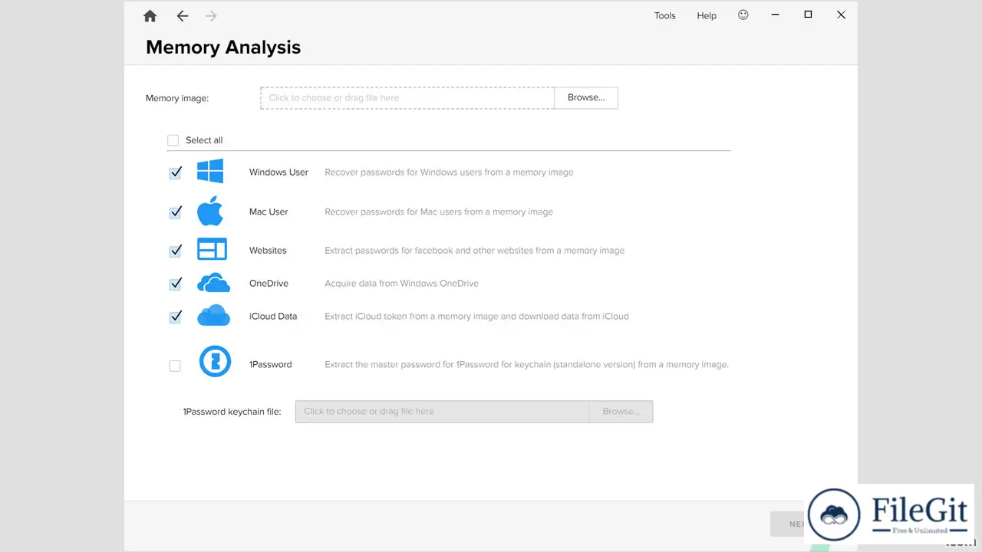Image resolution: width=982 pixels, height=552 pixels.
Task: Click the 1Password keyhole icon
Action: click(215, 361)
